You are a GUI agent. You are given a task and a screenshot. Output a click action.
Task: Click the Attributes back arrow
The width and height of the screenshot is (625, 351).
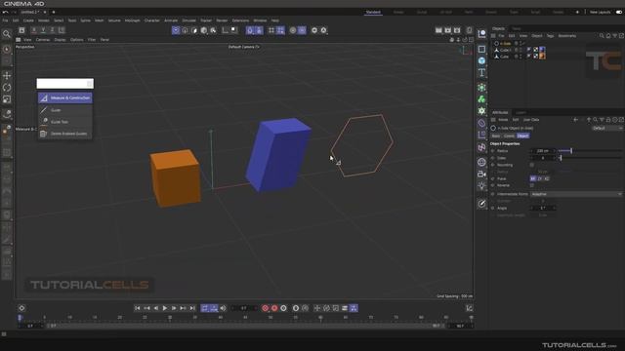pyautogui.click(x=575, y=120)
